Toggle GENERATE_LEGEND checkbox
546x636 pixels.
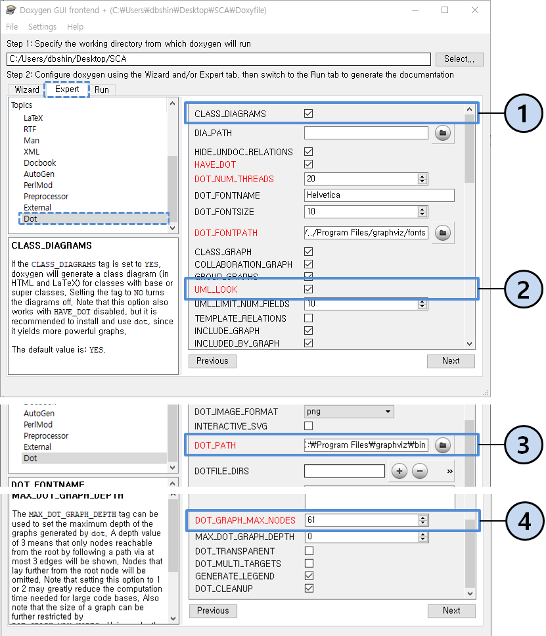309,576
